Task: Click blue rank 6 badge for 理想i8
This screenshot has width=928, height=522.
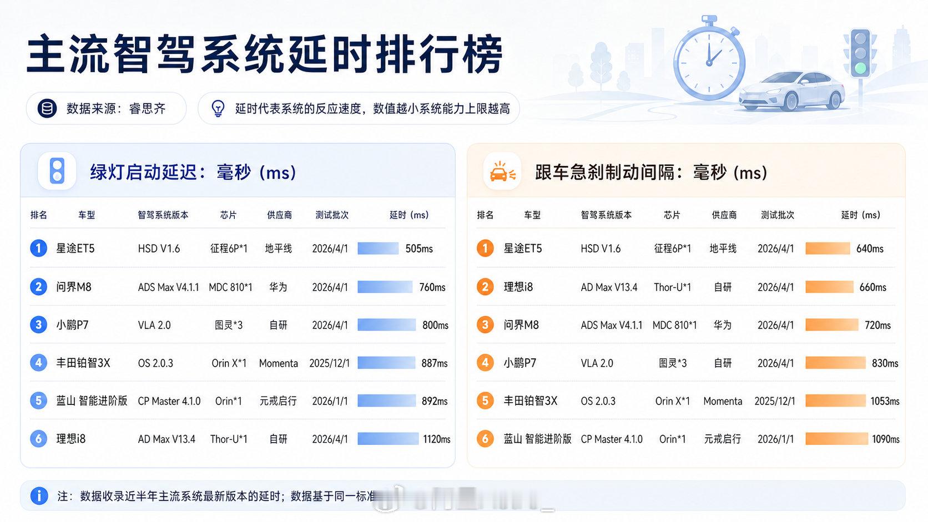Action: pyautogui.click(x=38, y=439)
